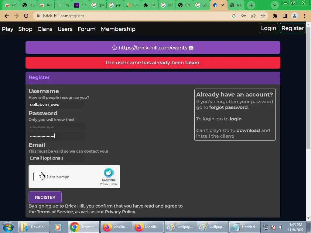Switch to the Ext extensions tab
The width and height of the screenshot is (311, 233).
click(x=150, y=5)
